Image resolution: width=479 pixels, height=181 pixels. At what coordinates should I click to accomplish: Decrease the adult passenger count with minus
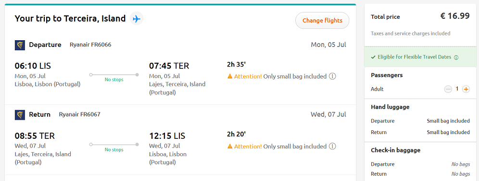448,89
